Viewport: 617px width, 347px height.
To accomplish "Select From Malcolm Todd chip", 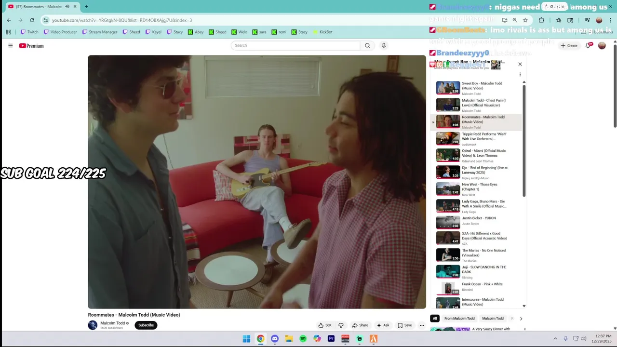I will 459,319.
